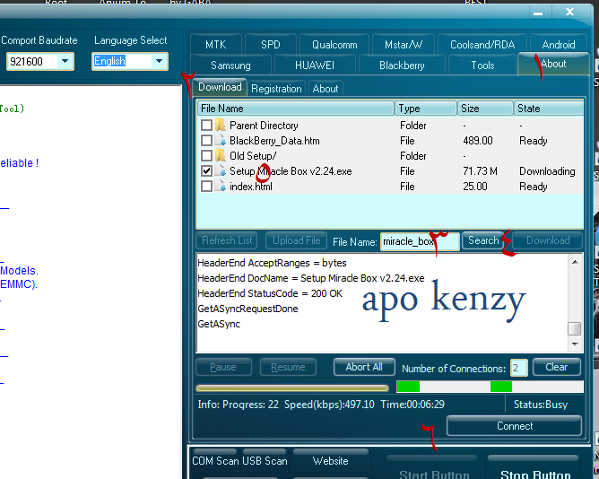Click the Refresh List button
Viewport: 599px width, 479px height.
(x=227, y=240)
